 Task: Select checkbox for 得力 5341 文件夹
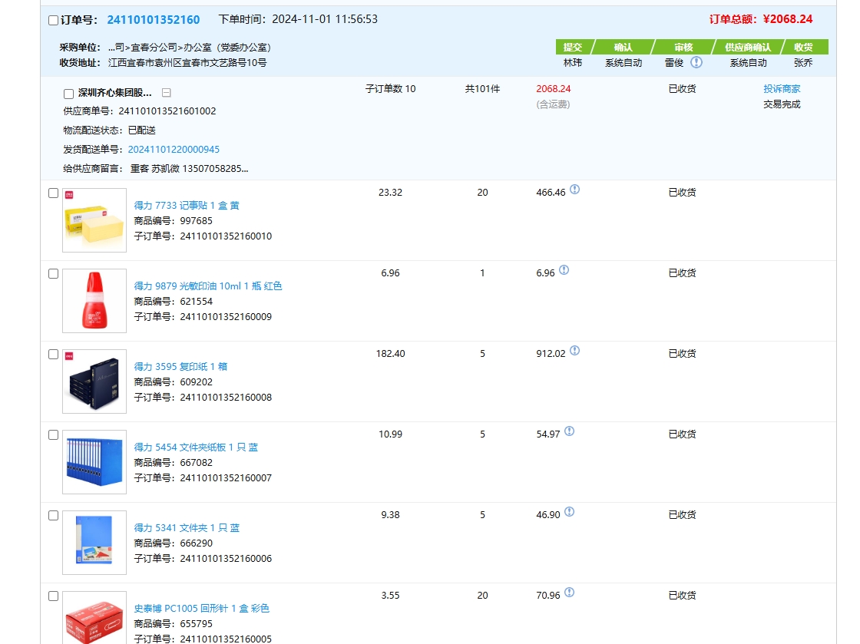pyautogui.click(x=53, y=515)
